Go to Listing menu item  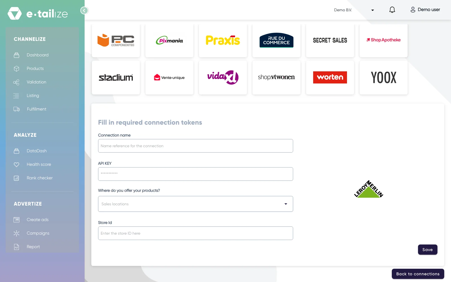[x=33, y=96]
